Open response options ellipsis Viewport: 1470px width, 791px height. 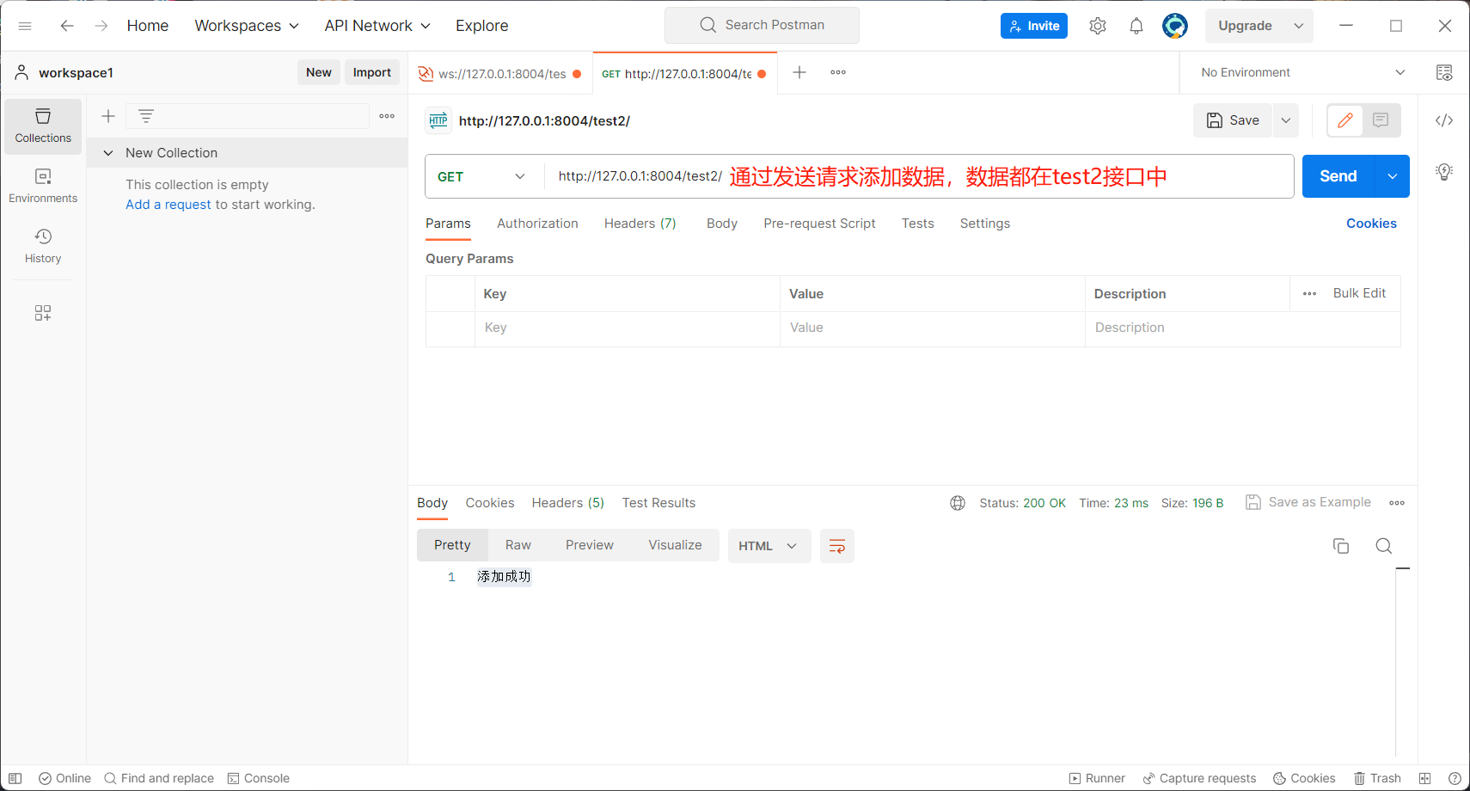1397,503
